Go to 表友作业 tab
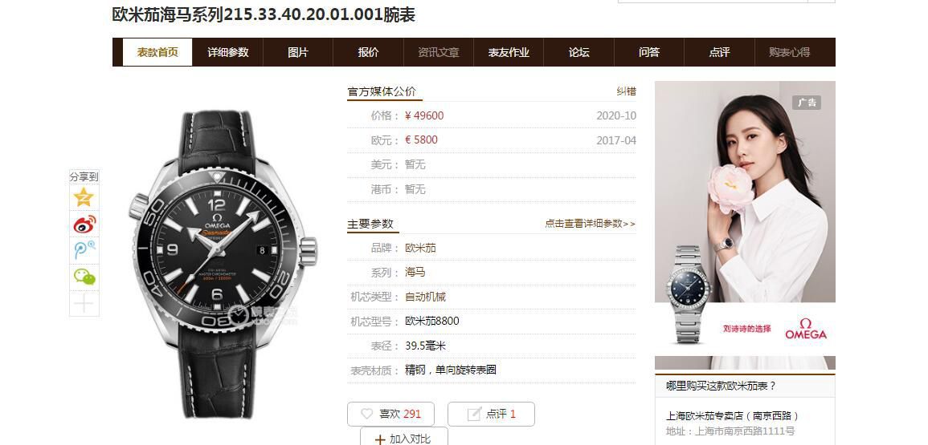Screen dimensions: 928x445 tap(509, 52)
